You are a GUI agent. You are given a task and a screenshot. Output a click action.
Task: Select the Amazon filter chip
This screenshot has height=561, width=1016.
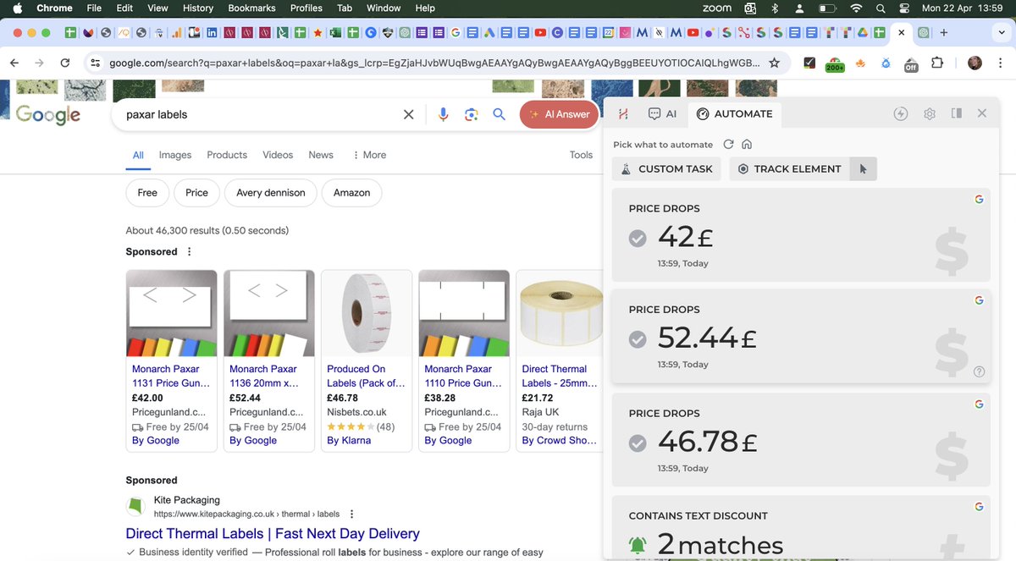point(351,193)
